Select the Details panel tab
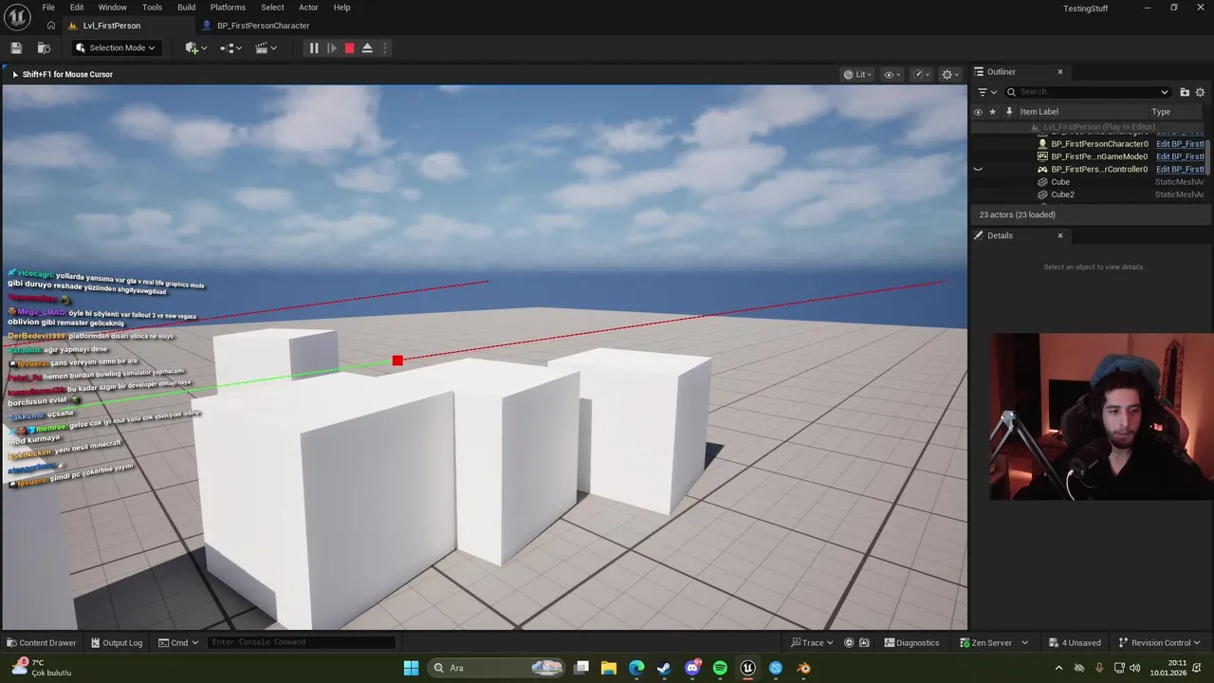Screen dimensions: 1214x683 1000,235
